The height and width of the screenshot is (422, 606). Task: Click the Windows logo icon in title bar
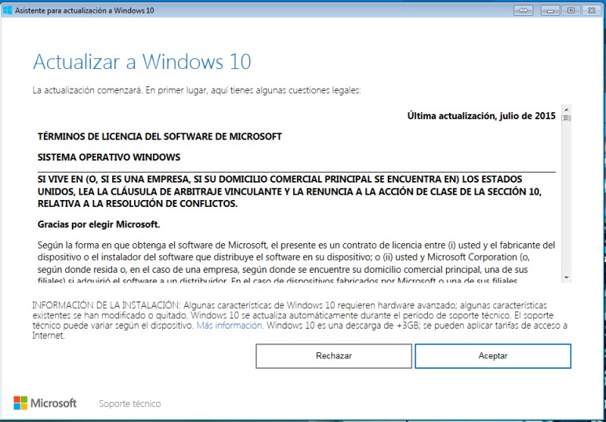(8, 10)
